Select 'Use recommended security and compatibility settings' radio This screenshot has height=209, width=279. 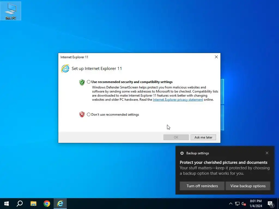(x=89, y=82)
